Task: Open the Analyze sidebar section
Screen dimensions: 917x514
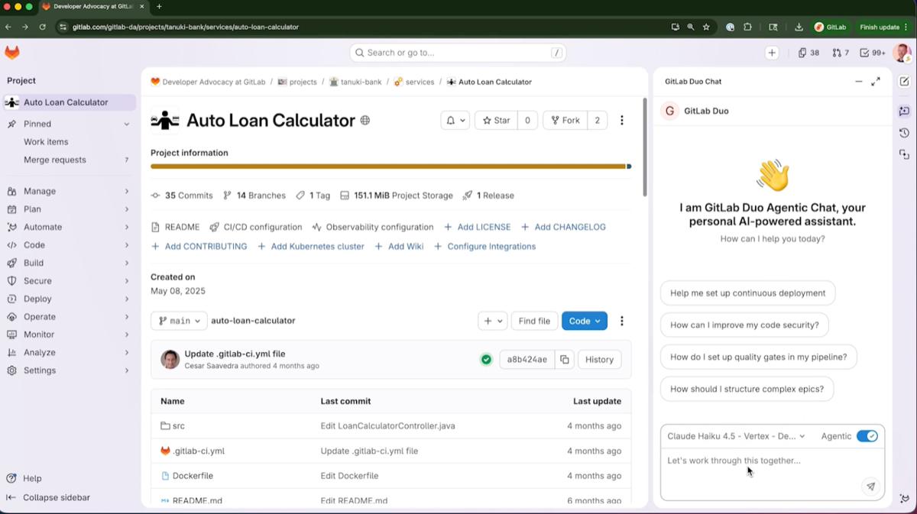Action: 68,353
